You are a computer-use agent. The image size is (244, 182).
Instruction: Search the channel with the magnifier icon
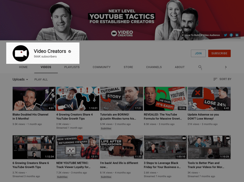click(200, 67)
